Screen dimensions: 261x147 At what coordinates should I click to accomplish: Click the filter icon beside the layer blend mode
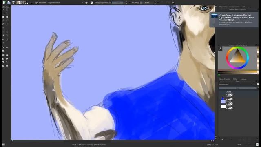click(257, 85)
